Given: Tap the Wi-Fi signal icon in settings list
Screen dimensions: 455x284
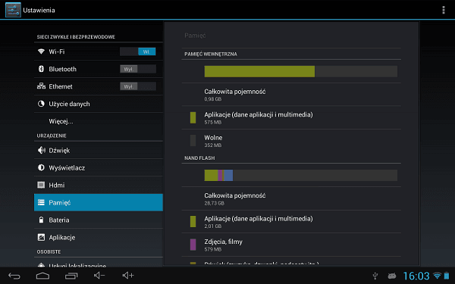Looking at the screenshot, I should click(41, 51).
